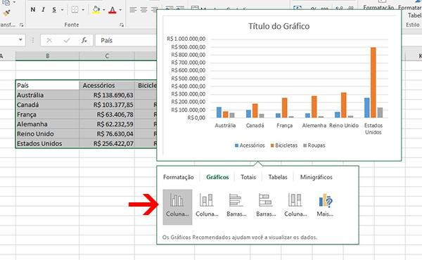Click Estados Unidos orange Bicicletas bar

tap(373, 82)
